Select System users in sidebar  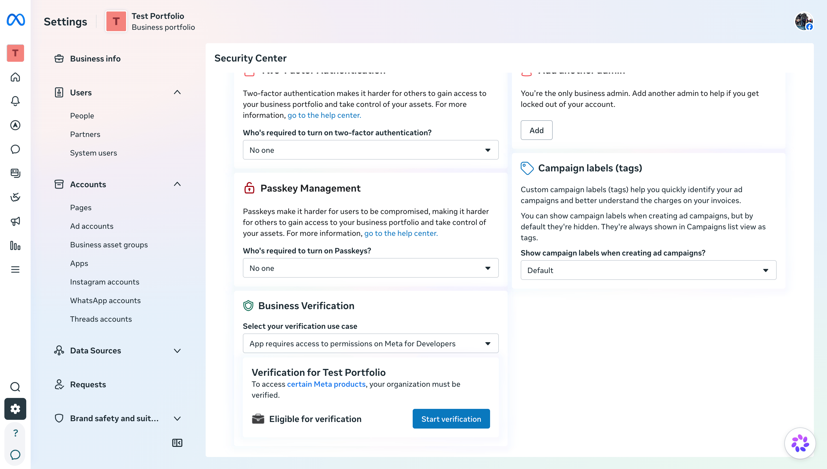point(94,153)
